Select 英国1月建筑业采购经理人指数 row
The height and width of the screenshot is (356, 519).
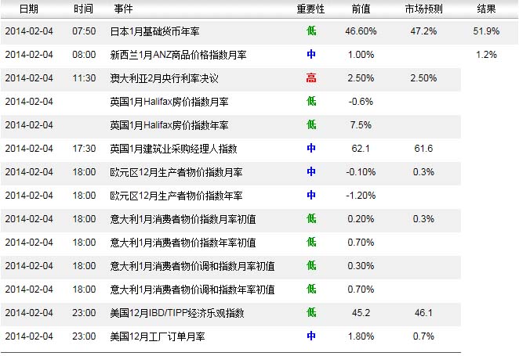pos(173,149)
